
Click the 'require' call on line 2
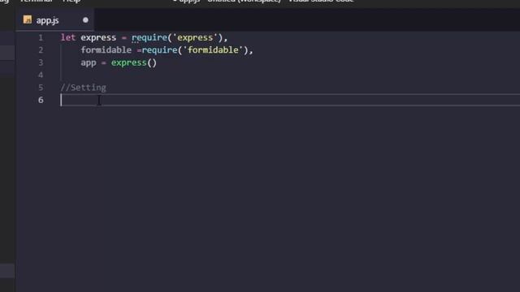[159, 50]
